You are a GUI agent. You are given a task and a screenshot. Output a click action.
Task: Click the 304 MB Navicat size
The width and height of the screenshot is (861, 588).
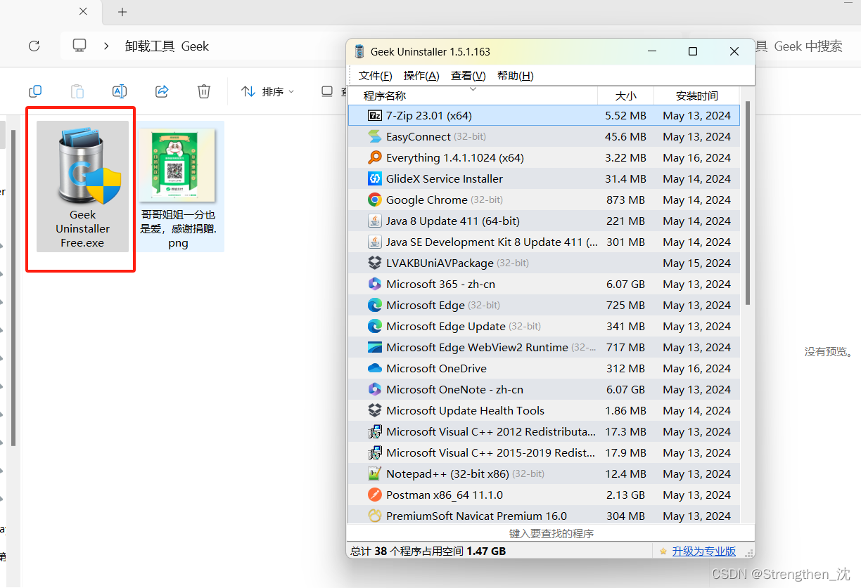point(625,516)
